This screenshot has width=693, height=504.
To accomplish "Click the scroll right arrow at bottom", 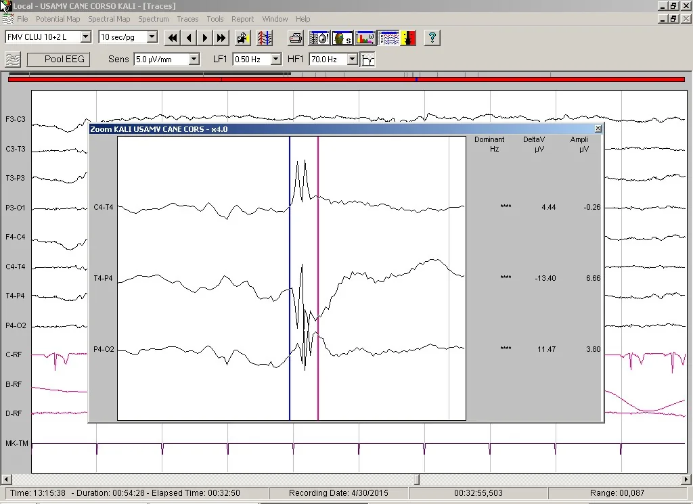I will (686, 479).
